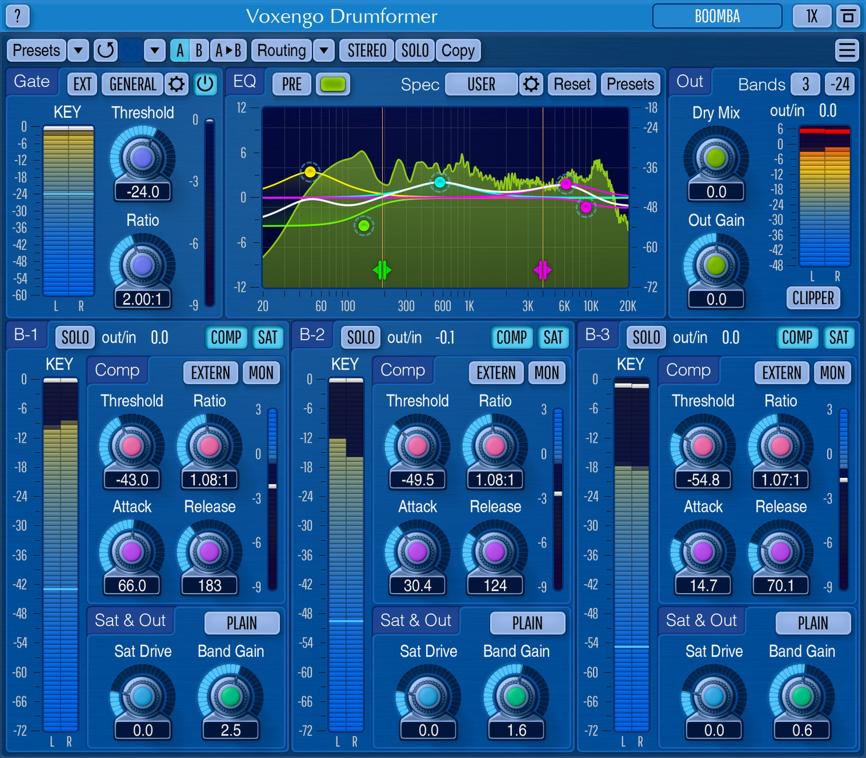Click the EQ Reset button

pyautogui.click(x=572, y=84)
